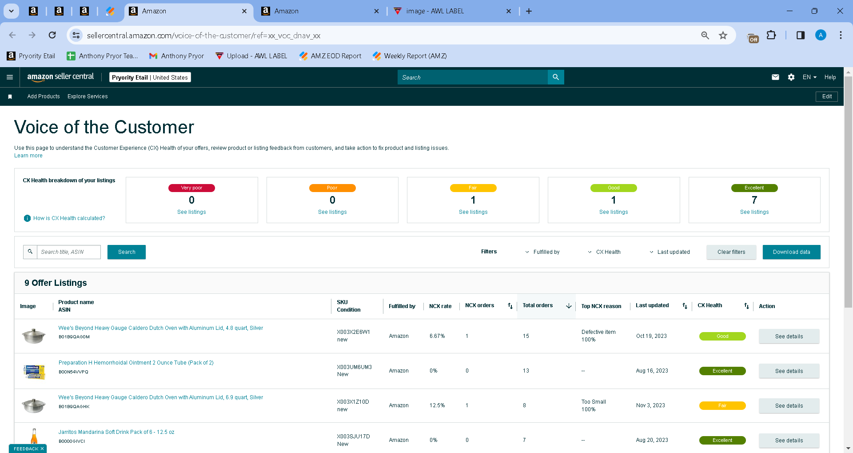Click the Search title, ASIN input field
853x453 pixels.
point(69,252)
